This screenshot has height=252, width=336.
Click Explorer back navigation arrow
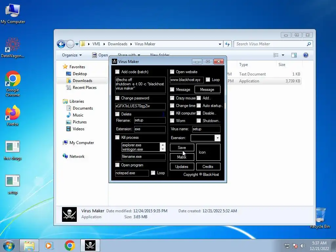[61, 44]
